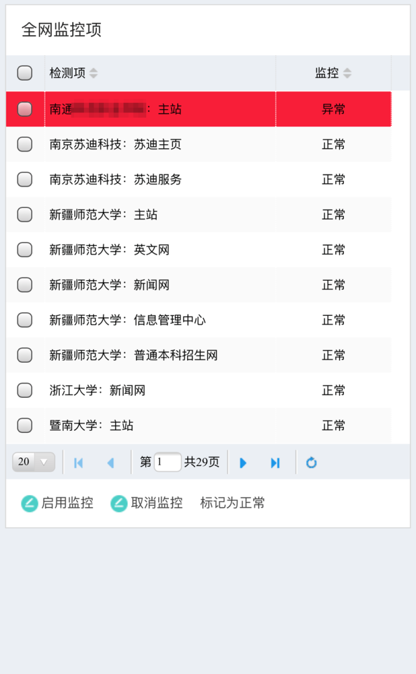This screenshot has width=416, height=674.
Task: Click the 新疆师范大学：信息管理中心 entry
Action: point(127,320)
